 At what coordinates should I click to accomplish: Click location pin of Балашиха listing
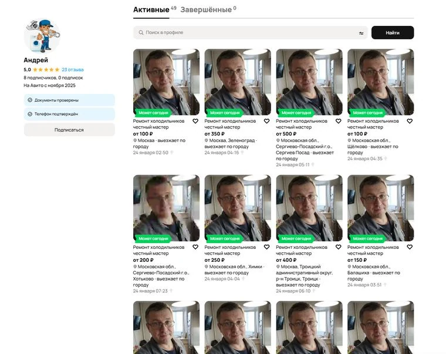[349, 267]
